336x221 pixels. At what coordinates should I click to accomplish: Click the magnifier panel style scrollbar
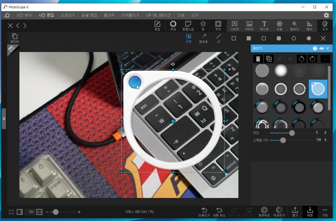(329, 88)
